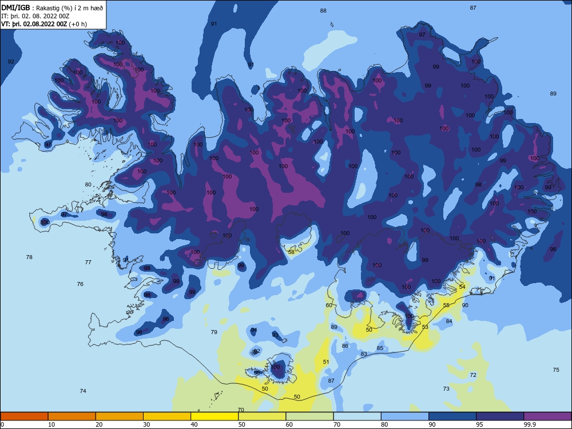Select the legend tick label '40'
Viewport: 572px width, 429px height.
pos(194,424)
